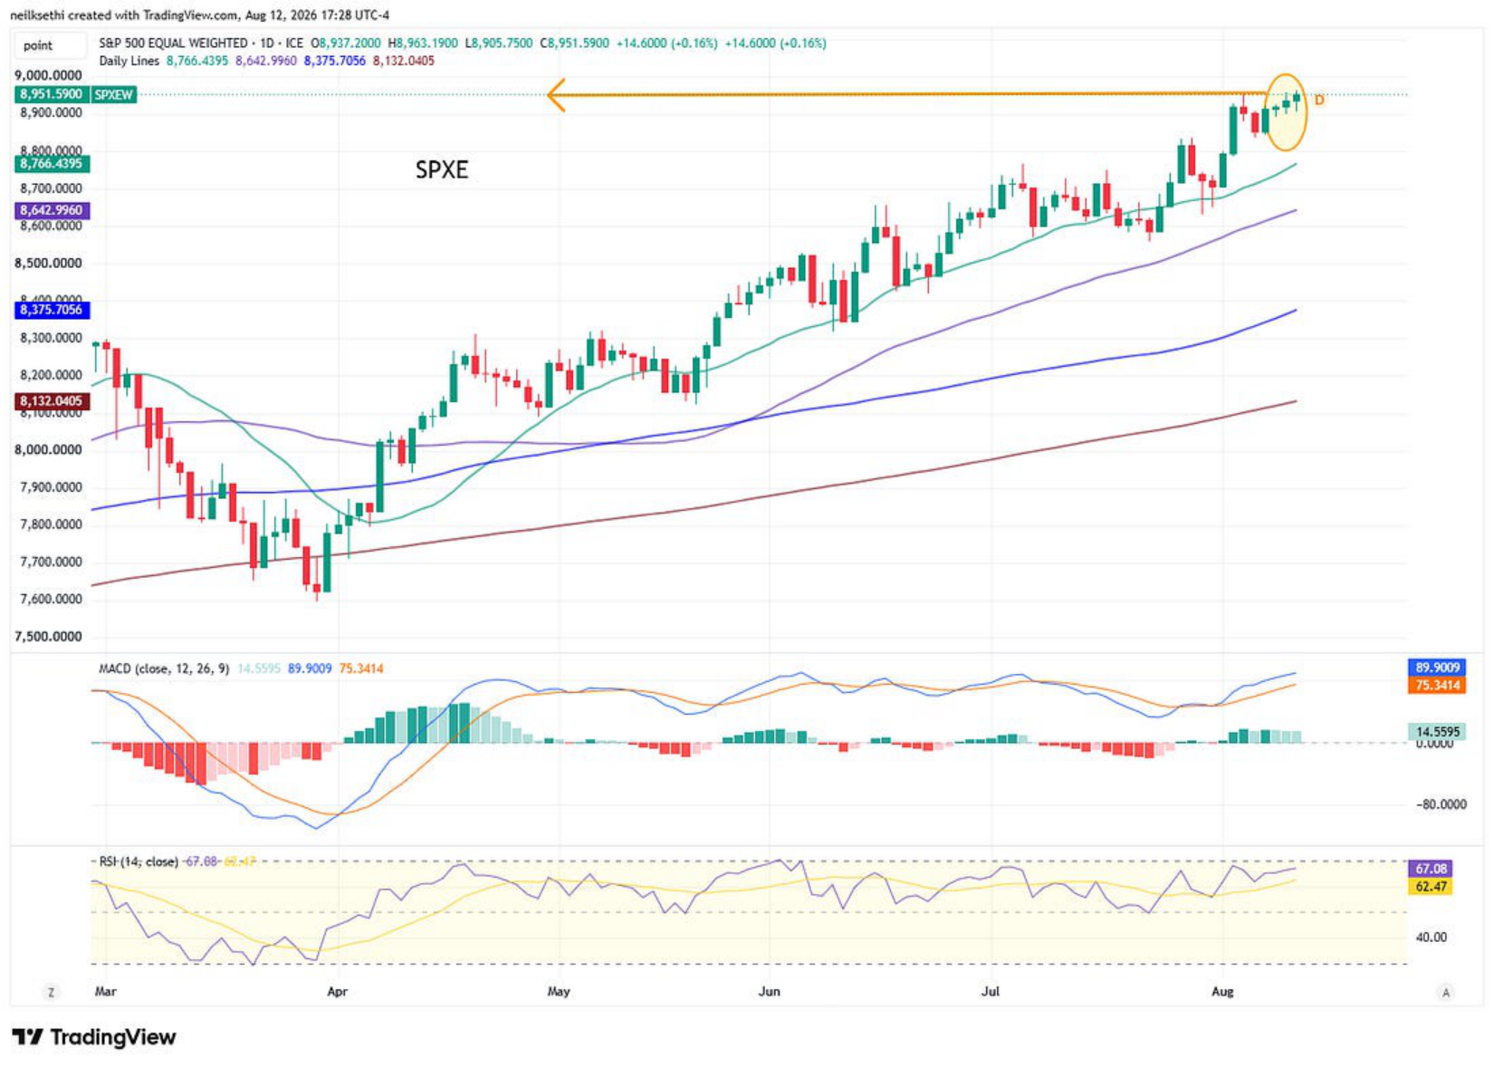Click the May label on time axis
1494x1068 pixels.
click(x=559, y=992)
